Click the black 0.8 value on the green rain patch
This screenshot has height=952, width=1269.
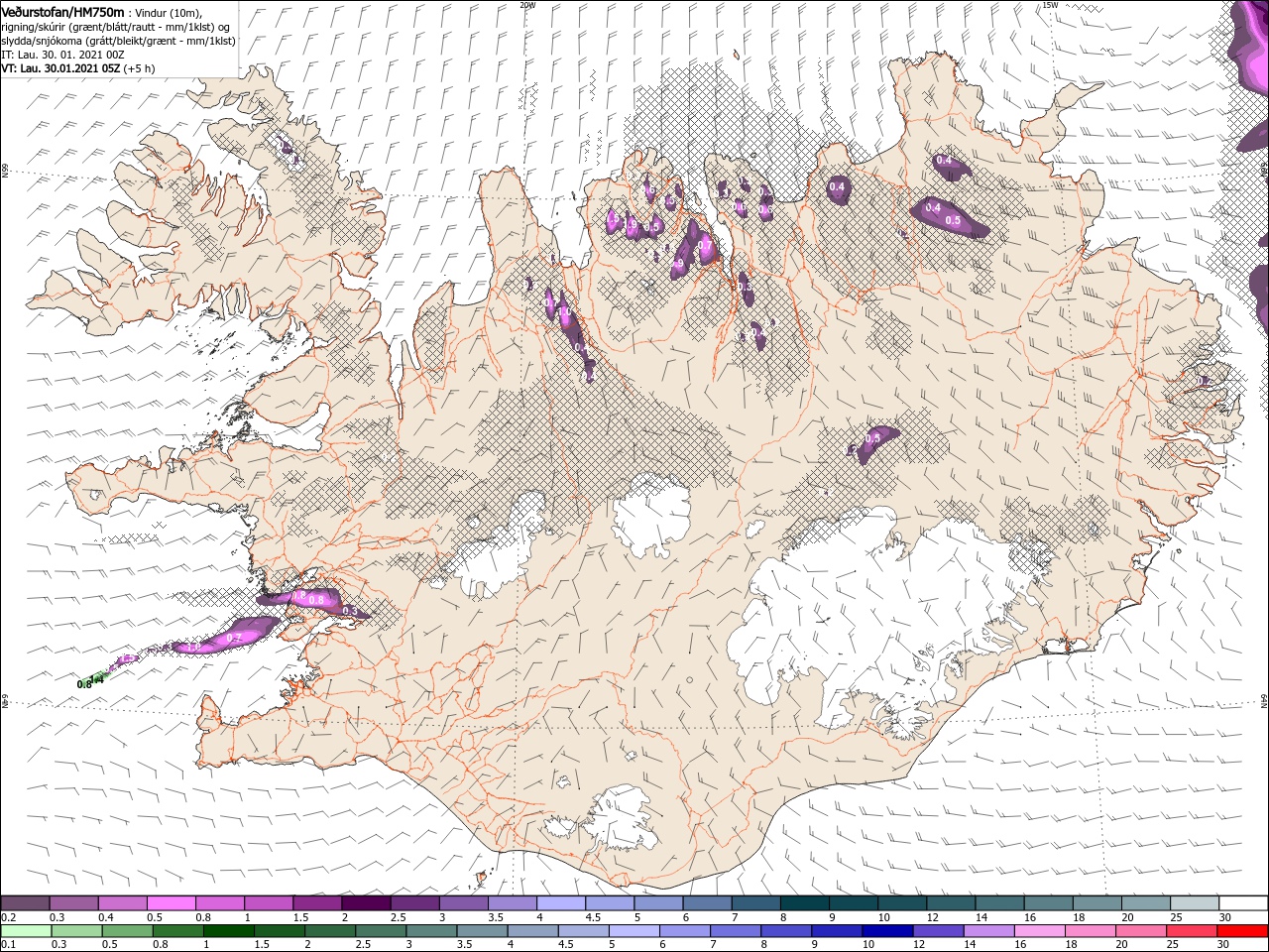84,683
